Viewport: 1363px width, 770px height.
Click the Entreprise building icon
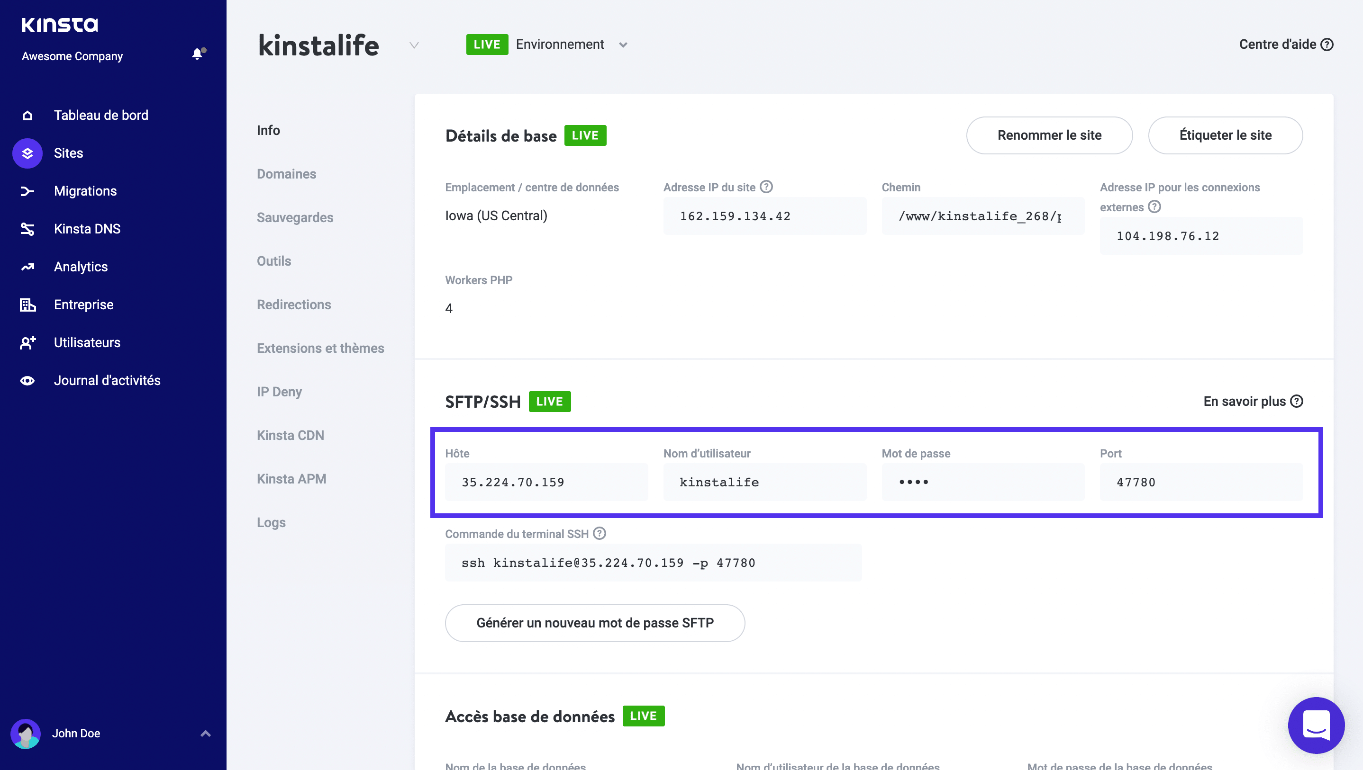(27, 304)
